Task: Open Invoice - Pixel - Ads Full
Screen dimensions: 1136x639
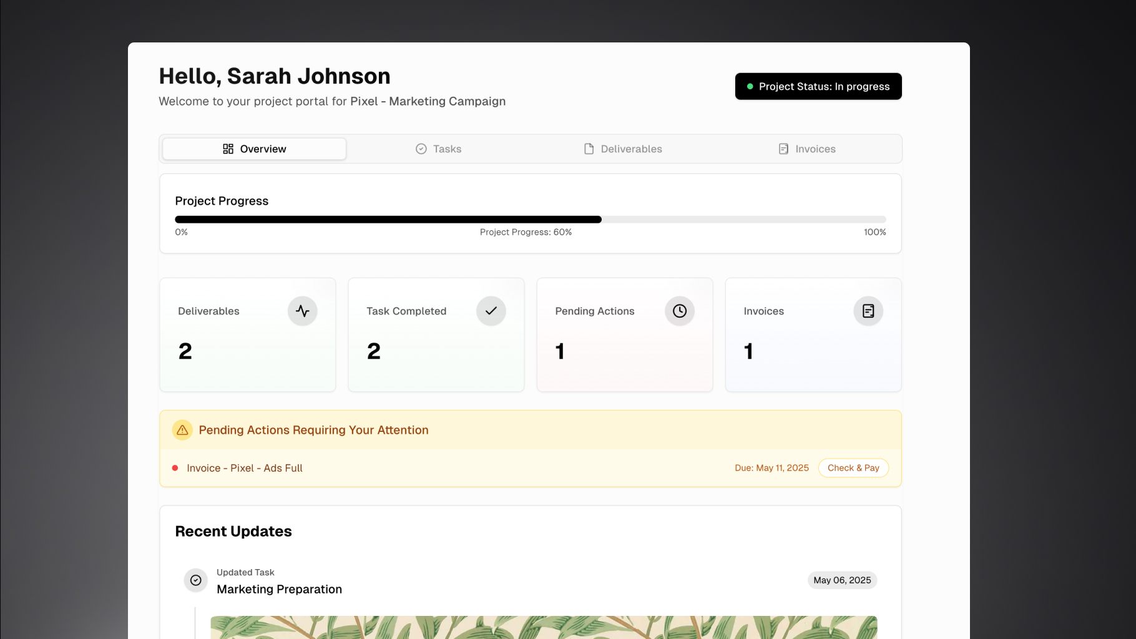Action: click(245, 468)
